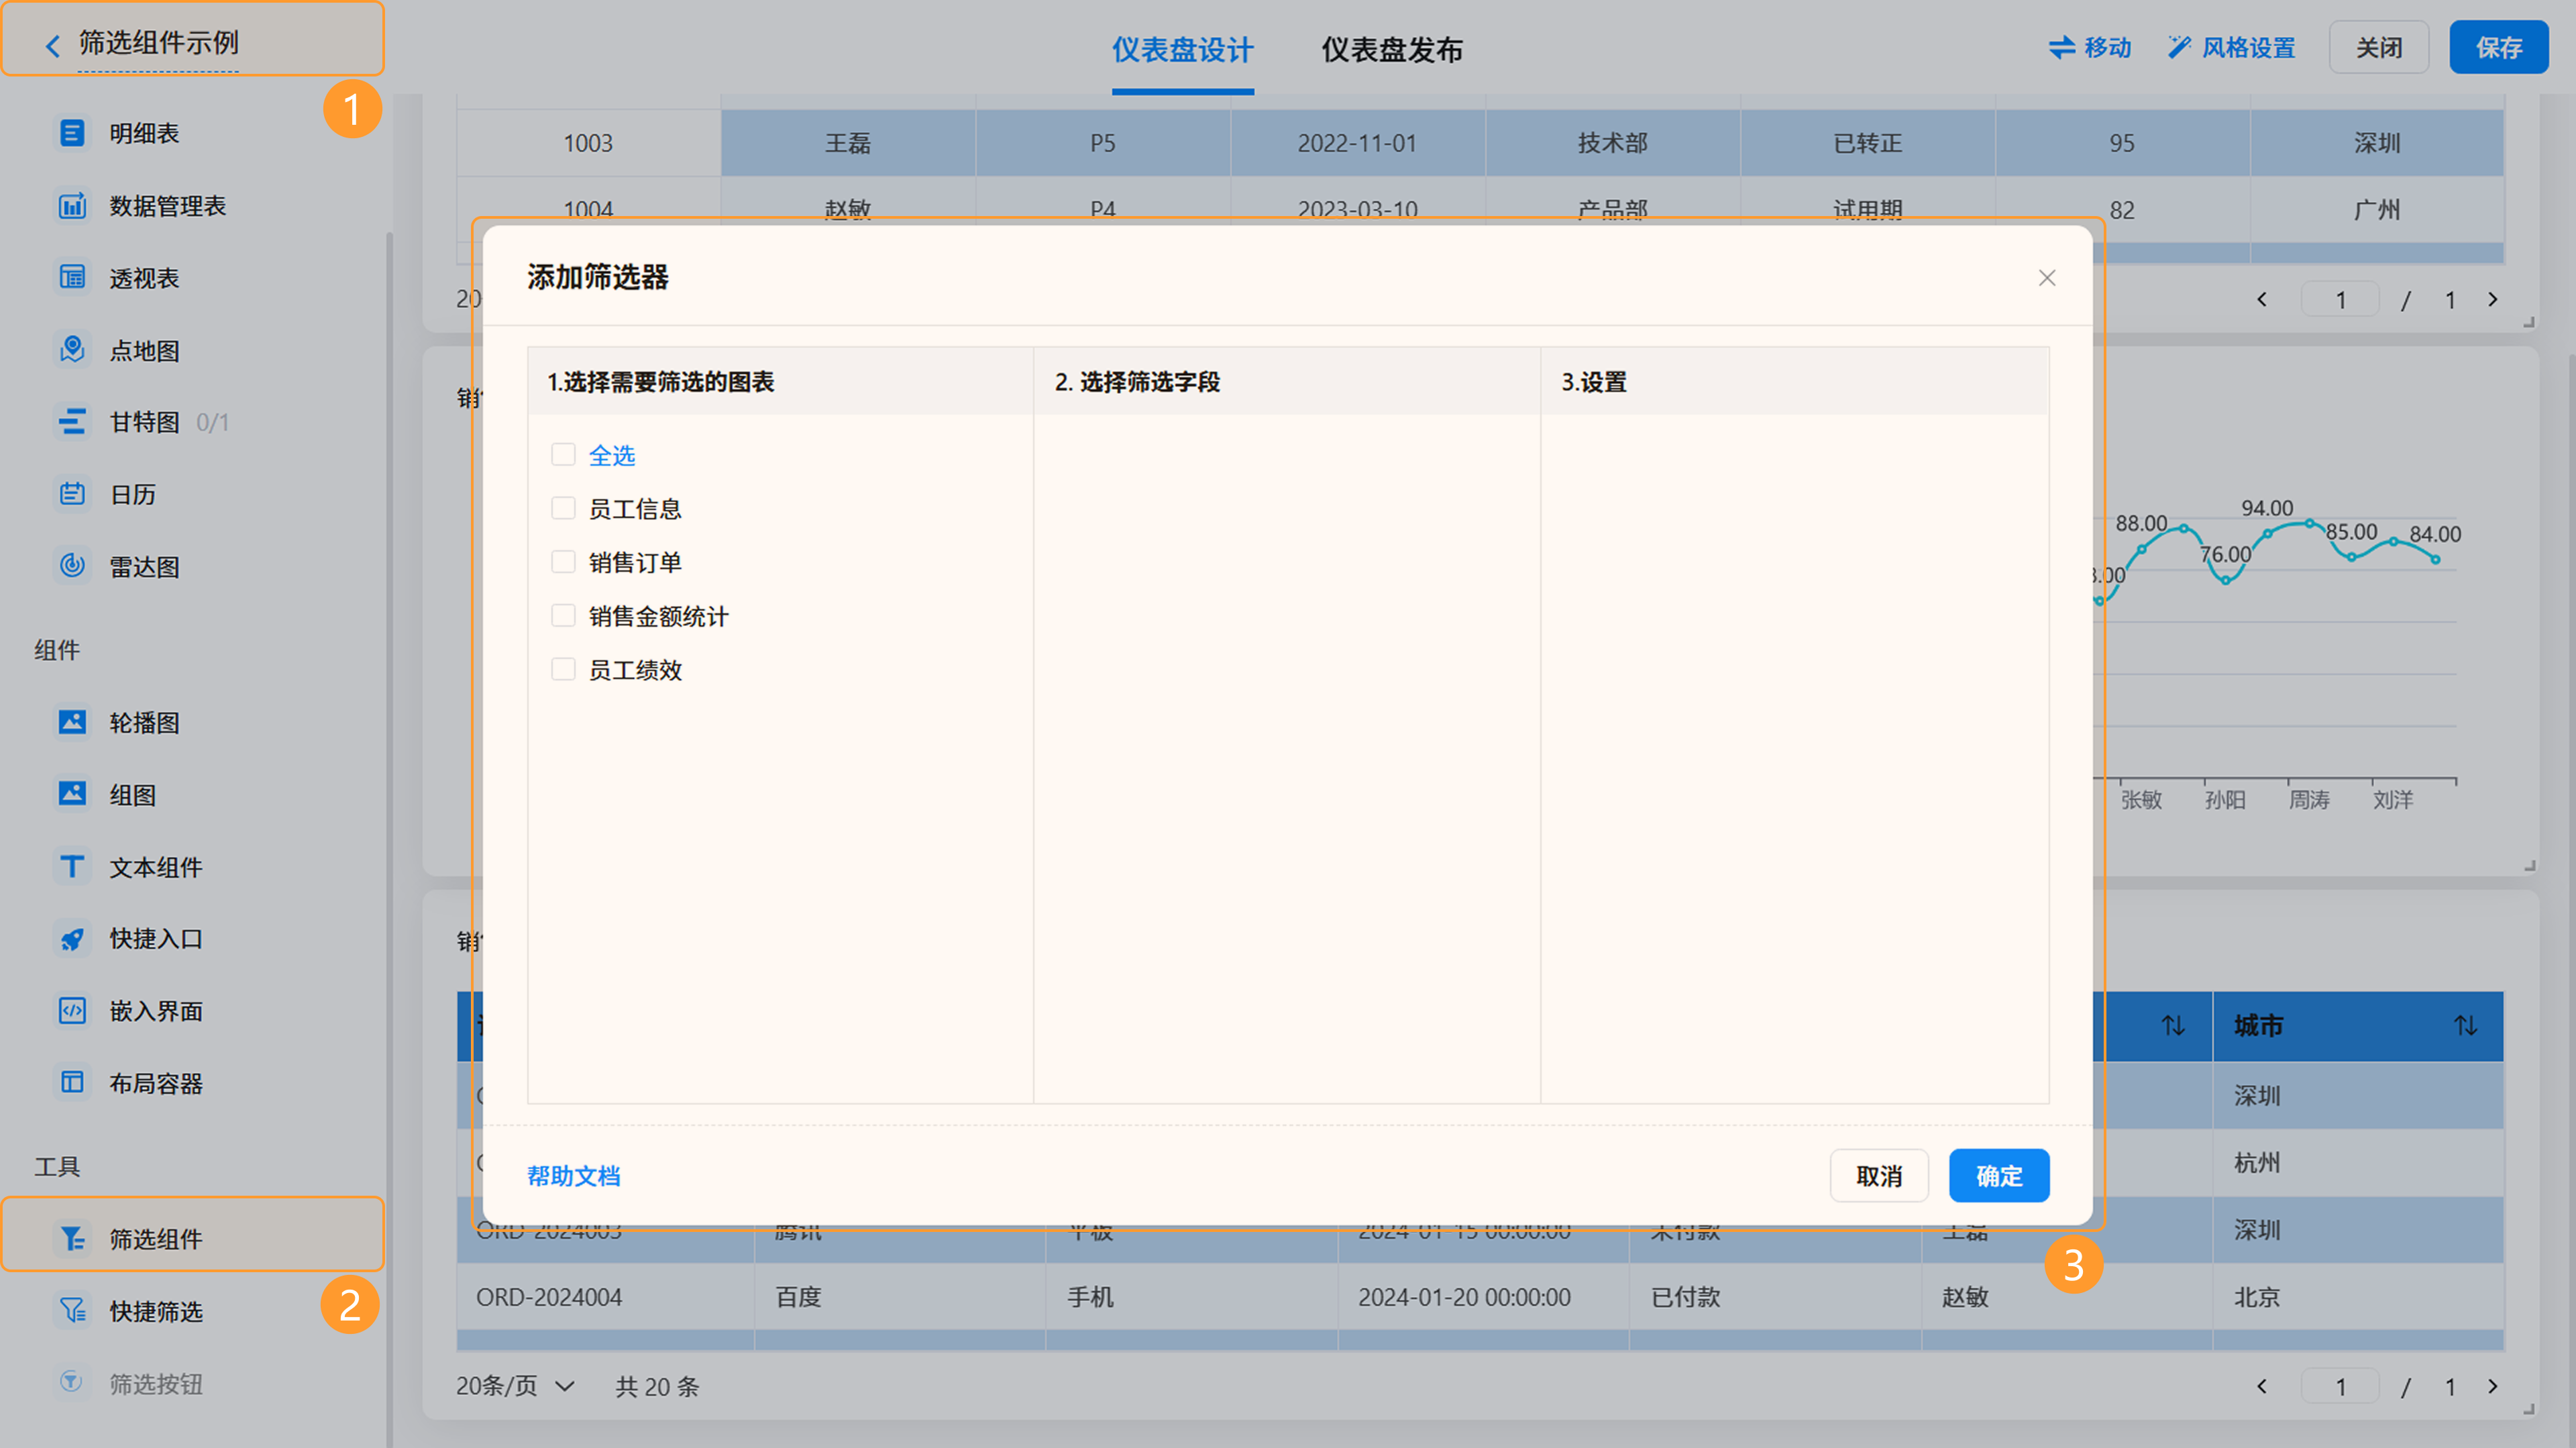Click the 孙阳 axis label on chart
The height and width of the screenshot is (1448, 2576).
(x=2225, y=800)
